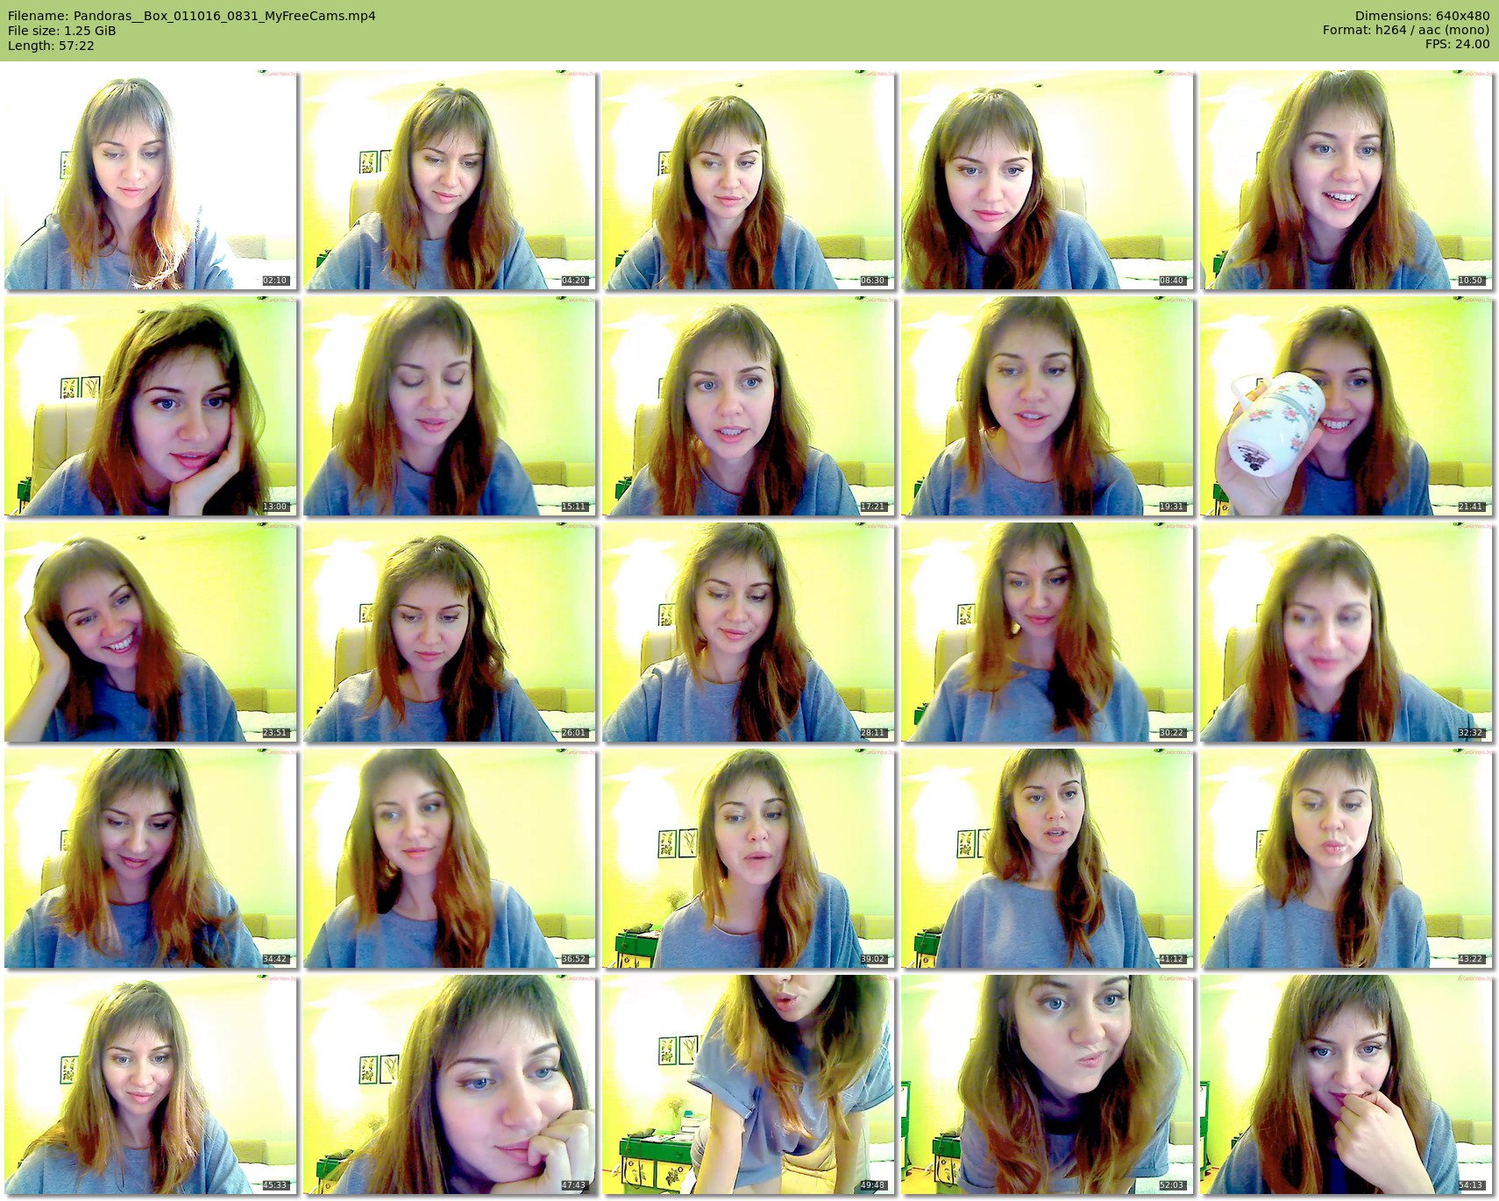Select the thumbnail at 41:12
1499x1201 pixels.
tap(1048, 858)
